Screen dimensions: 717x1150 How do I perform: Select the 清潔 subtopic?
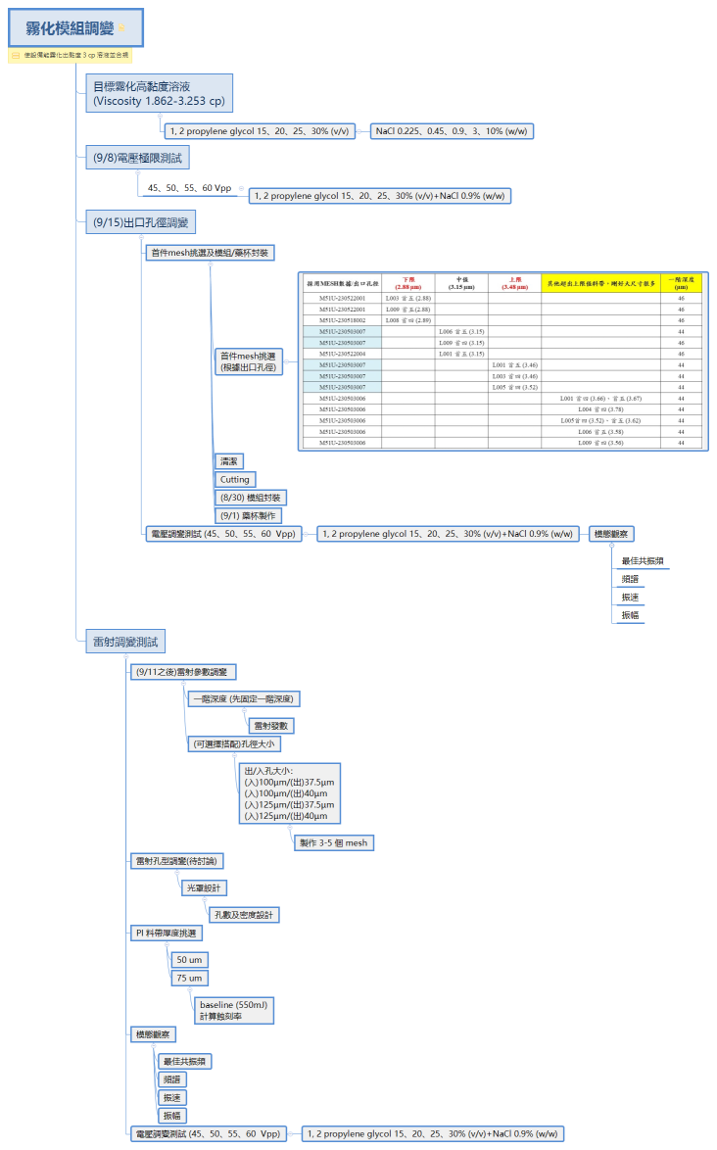tap(231, 460)
